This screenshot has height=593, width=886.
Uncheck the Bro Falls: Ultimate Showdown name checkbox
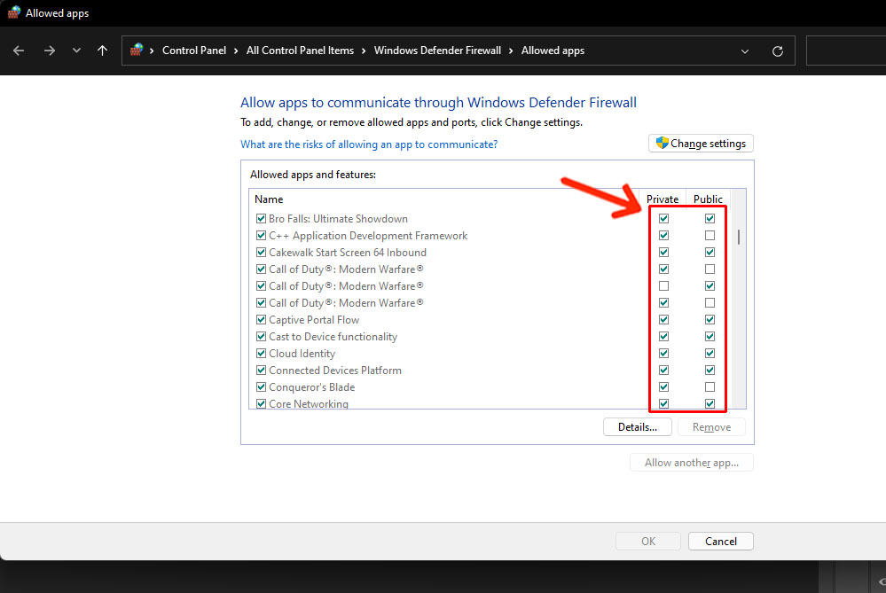[x=261, y=219]
